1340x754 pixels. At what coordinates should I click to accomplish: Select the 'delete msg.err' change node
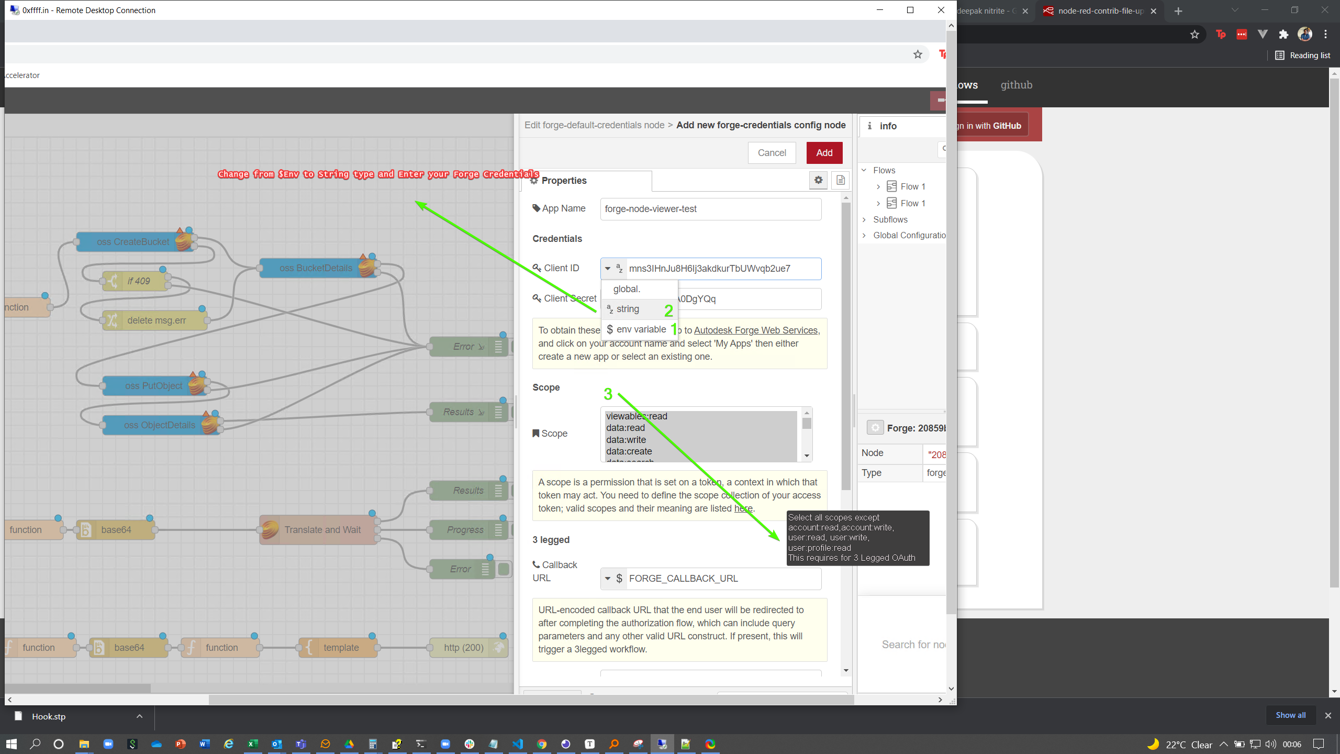point(155,320)
